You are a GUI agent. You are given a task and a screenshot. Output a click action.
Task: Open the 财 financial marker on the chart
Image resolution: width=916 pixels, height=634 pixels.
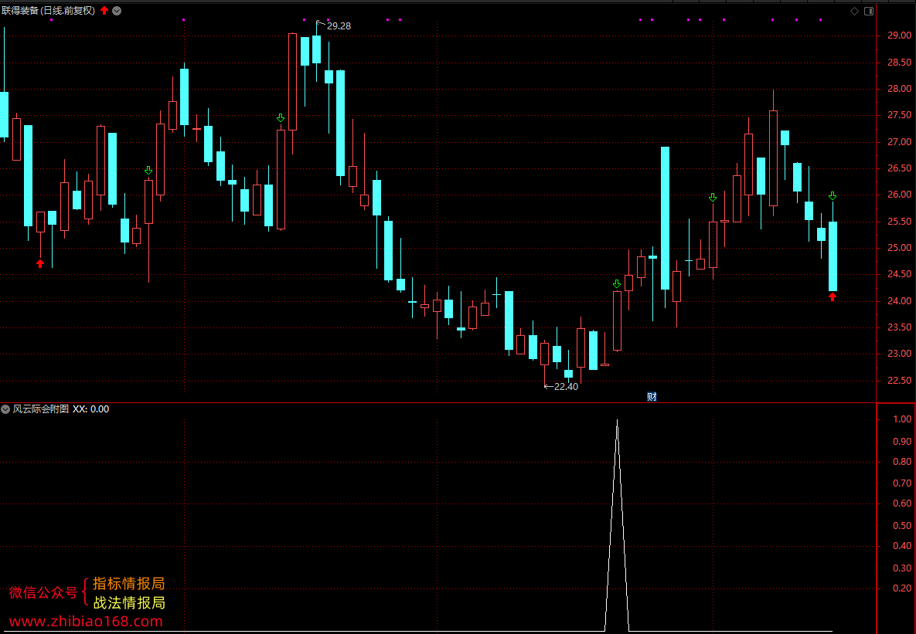652,397
